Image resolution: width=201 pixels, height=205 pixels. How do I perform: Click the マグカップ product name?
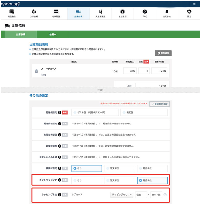[x=51, y=69]
